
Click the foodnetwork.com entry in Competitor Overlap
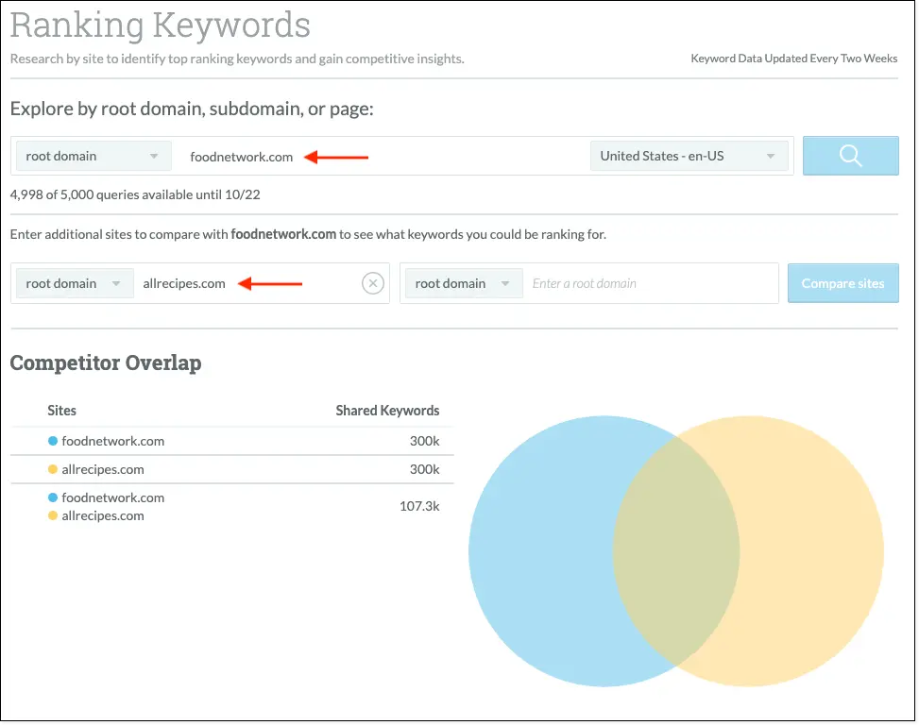(113, 440)
